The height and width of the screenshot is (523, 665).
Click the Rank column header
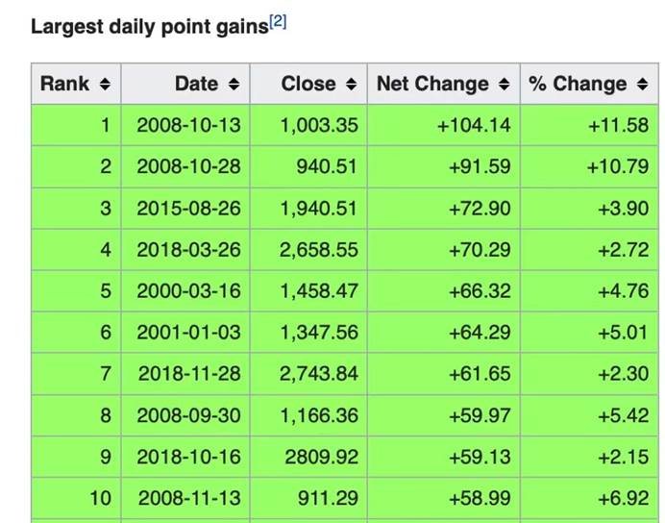[64, 84]
